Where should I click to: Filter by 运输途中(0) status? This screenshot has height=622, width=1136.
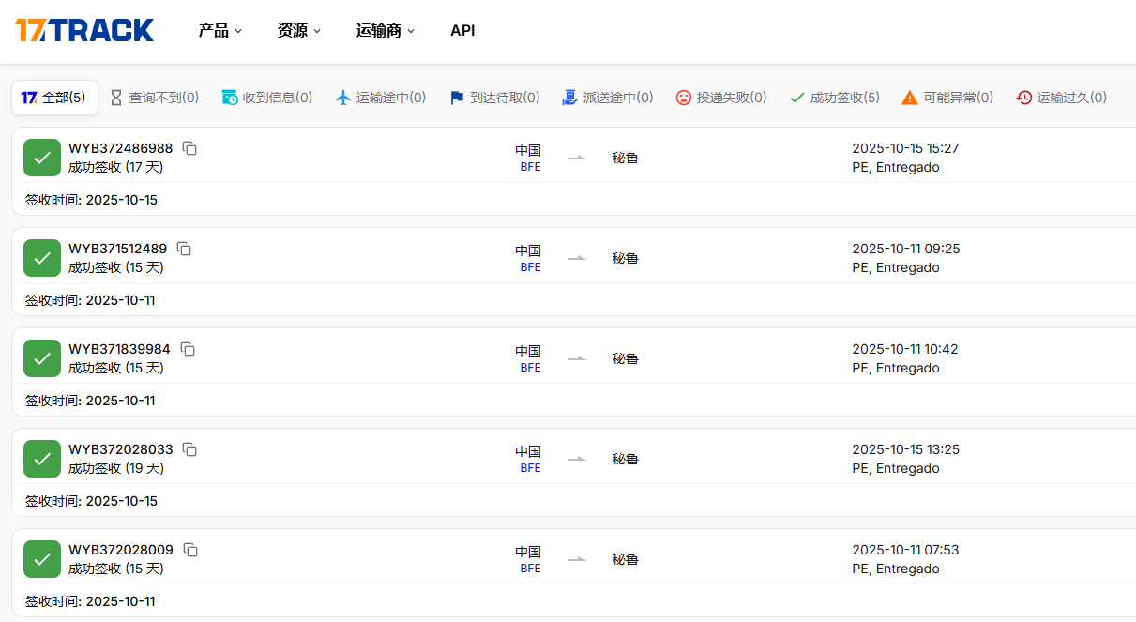click(381, 98)
